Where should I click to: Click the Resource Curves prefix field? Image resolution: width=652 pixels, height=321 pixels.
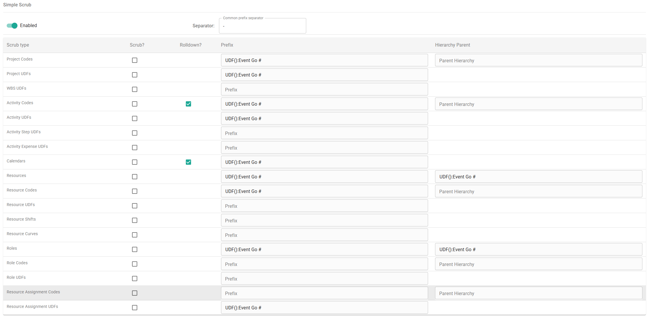coord(324,235)
